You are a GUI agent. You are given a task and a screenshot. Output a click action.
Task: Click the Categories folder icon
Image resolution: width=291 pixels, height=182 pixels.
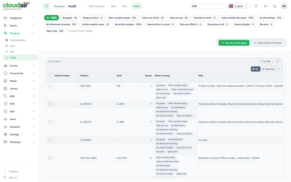[5, 18]
